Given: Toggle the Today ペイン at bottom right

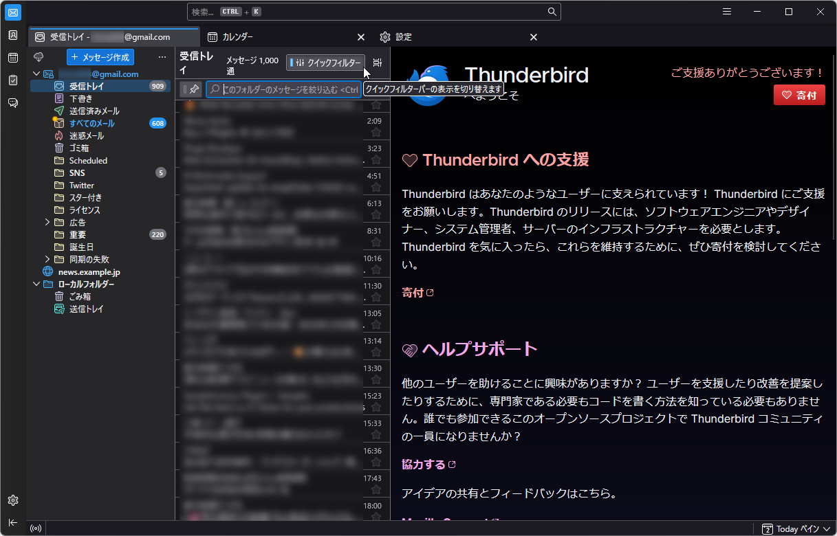Looking at the screenshot, I should (794, 528).
